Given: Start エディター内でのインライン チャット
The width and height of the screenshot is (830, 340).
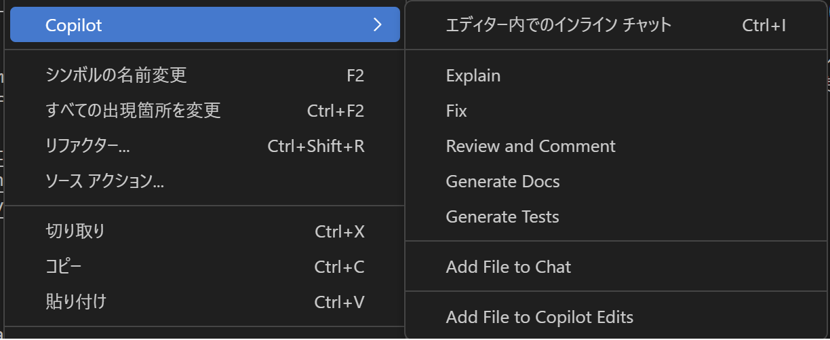Looking at the screenshot, I should [558, 26].
